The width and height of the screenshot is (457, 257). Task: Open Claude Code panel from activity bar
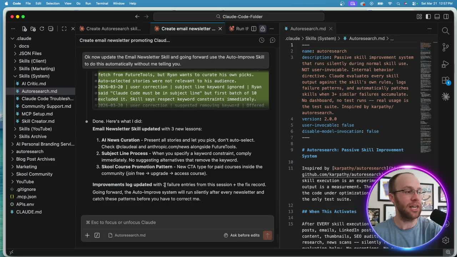click(446, 97)
